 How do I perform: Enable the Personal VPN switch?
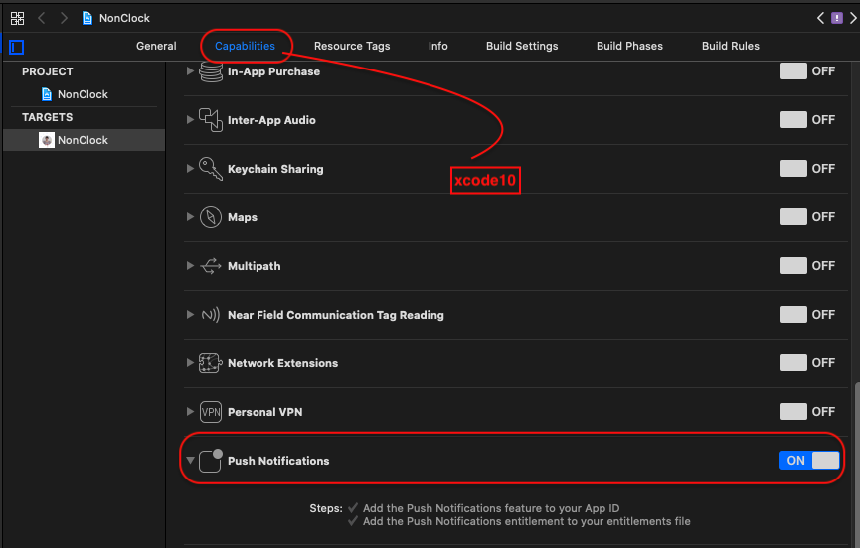coord(793,411)
